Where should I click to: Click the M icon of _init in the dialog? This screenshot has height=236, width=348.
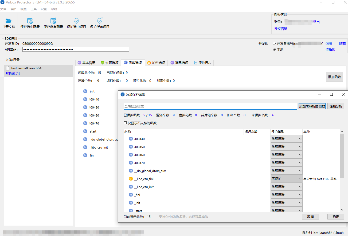tap(131, 203)
